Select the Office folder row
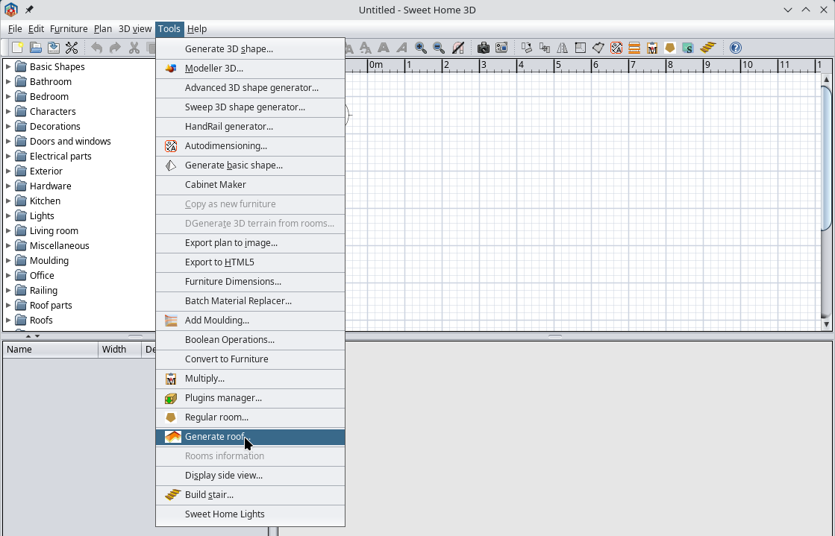This screenshot has width=835, height=536. click(34, 275)
